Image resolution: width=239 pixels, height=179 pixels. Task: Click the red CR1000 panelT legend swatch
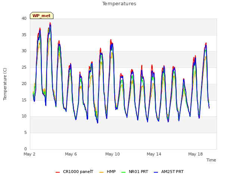(x=58, y=172)
